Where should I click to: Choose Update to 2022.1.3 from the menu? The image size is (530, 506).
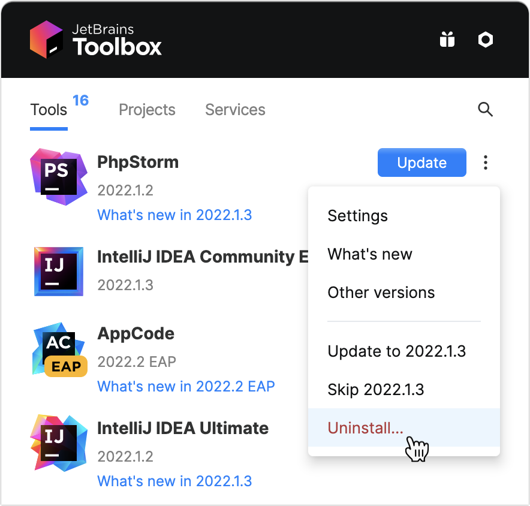(397, 351)
